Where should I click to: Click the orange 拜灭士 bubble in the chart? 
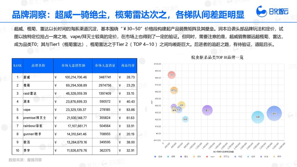coord(174,90)
